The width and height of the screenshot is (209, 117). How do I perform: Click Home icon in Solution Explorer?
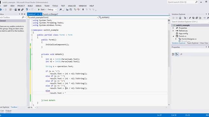pyautogui.click(x=180, y=18)
